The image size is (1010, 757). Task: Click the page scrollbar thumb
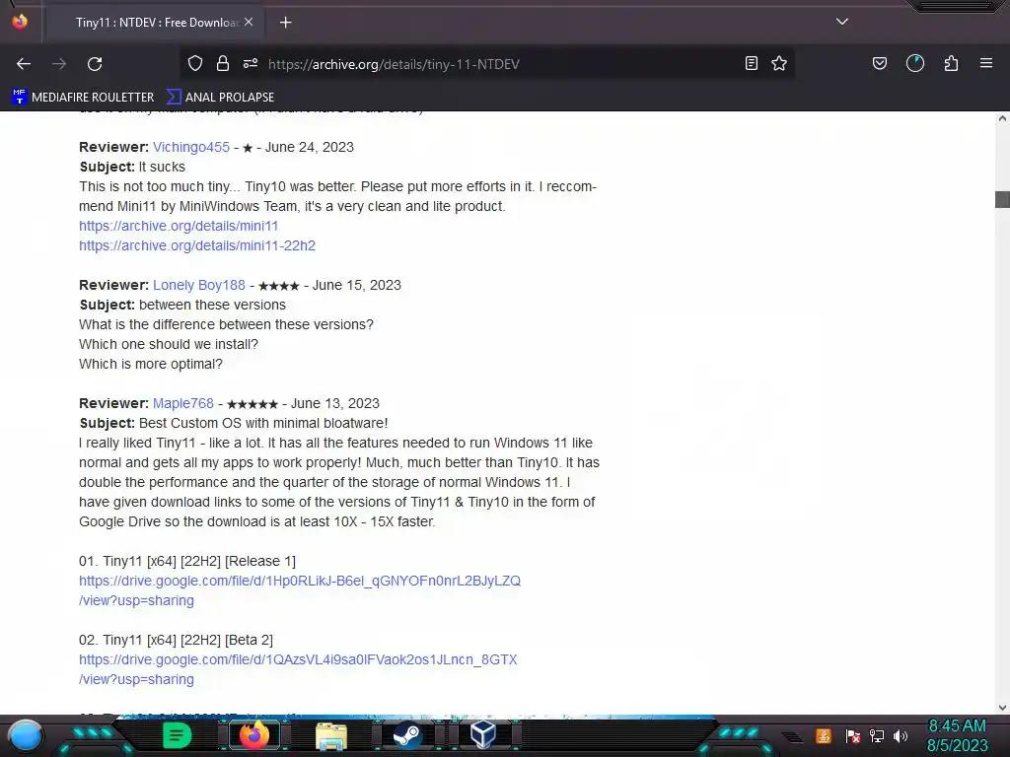tap(1002, 199)
